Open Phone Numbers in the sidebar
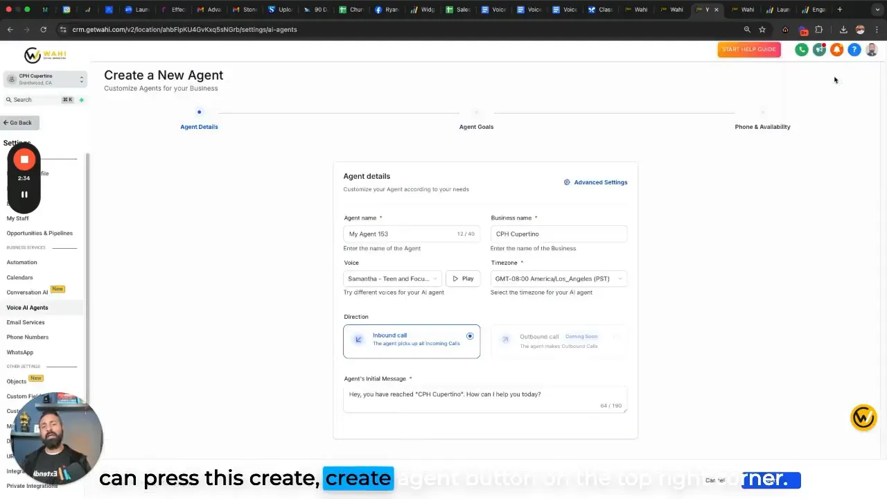 point(28,337)
